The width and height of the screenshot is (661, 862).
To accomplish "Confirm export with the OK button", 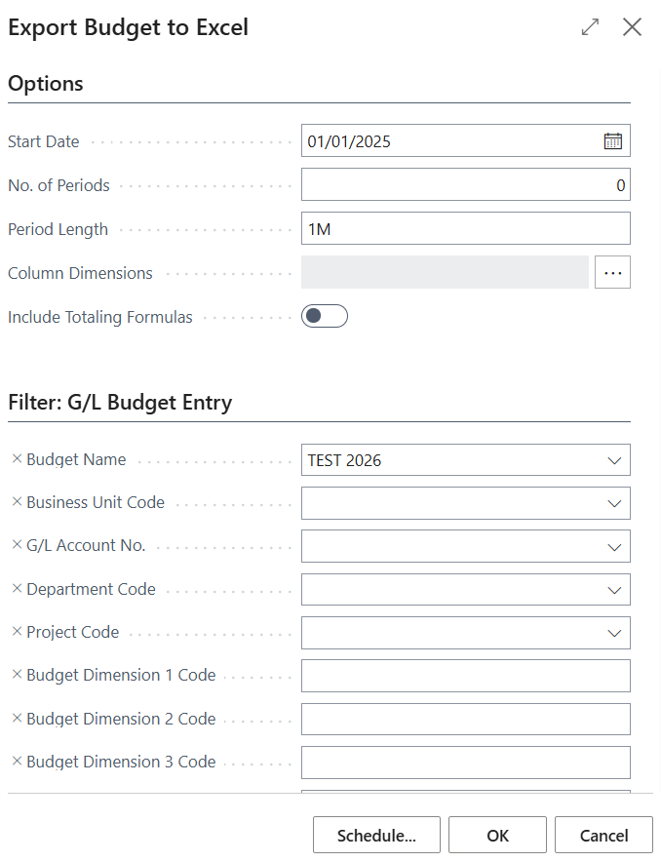I will pyautogui.click(x=497, y=836).
